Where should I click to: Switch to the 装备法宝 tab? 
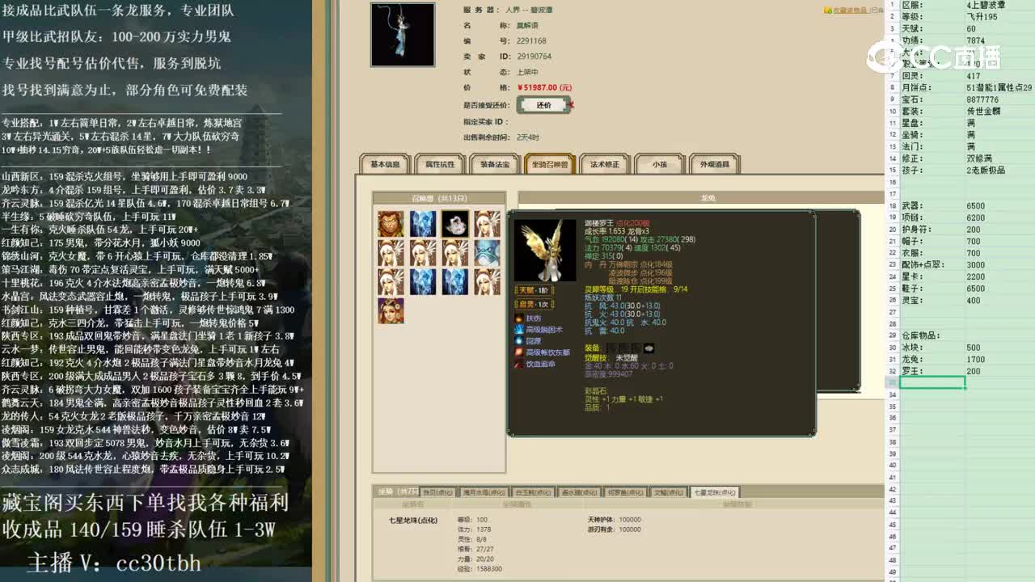coord(496,164)
